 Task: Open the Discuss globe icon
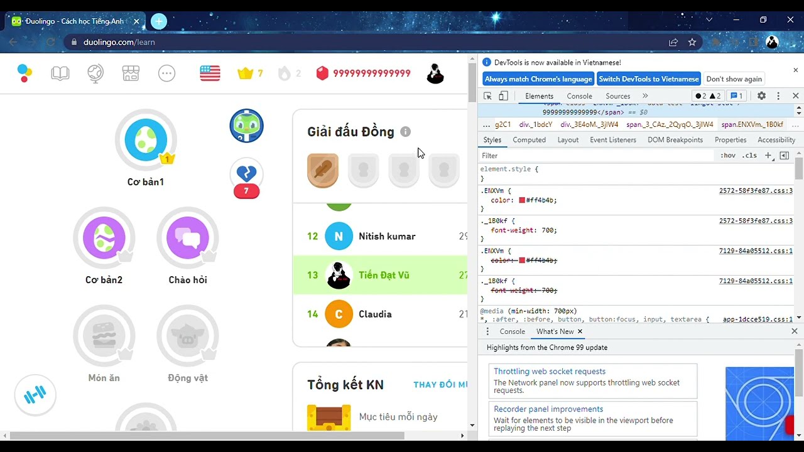point(95,73)
